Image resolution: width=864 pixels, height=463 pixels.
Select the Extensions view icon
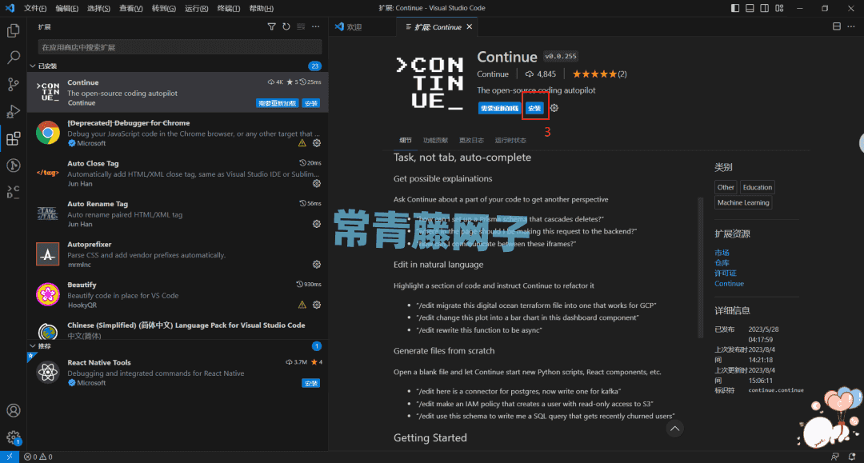click(14, 138)
